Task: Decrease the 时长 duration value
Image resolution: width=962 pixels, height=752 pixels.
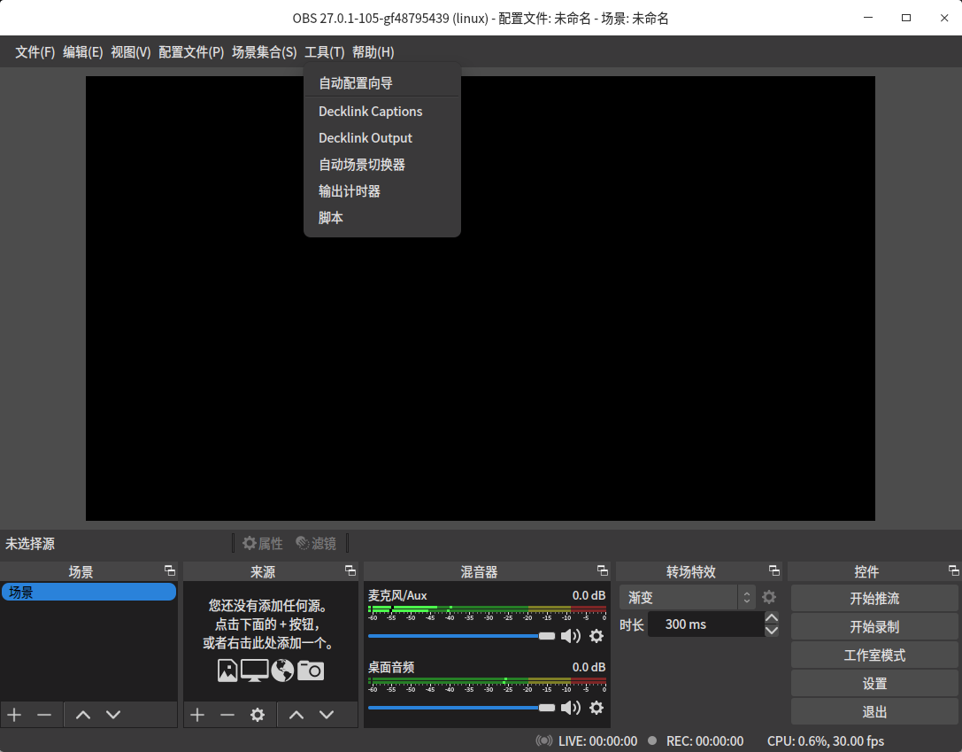Action: (772, 631)
